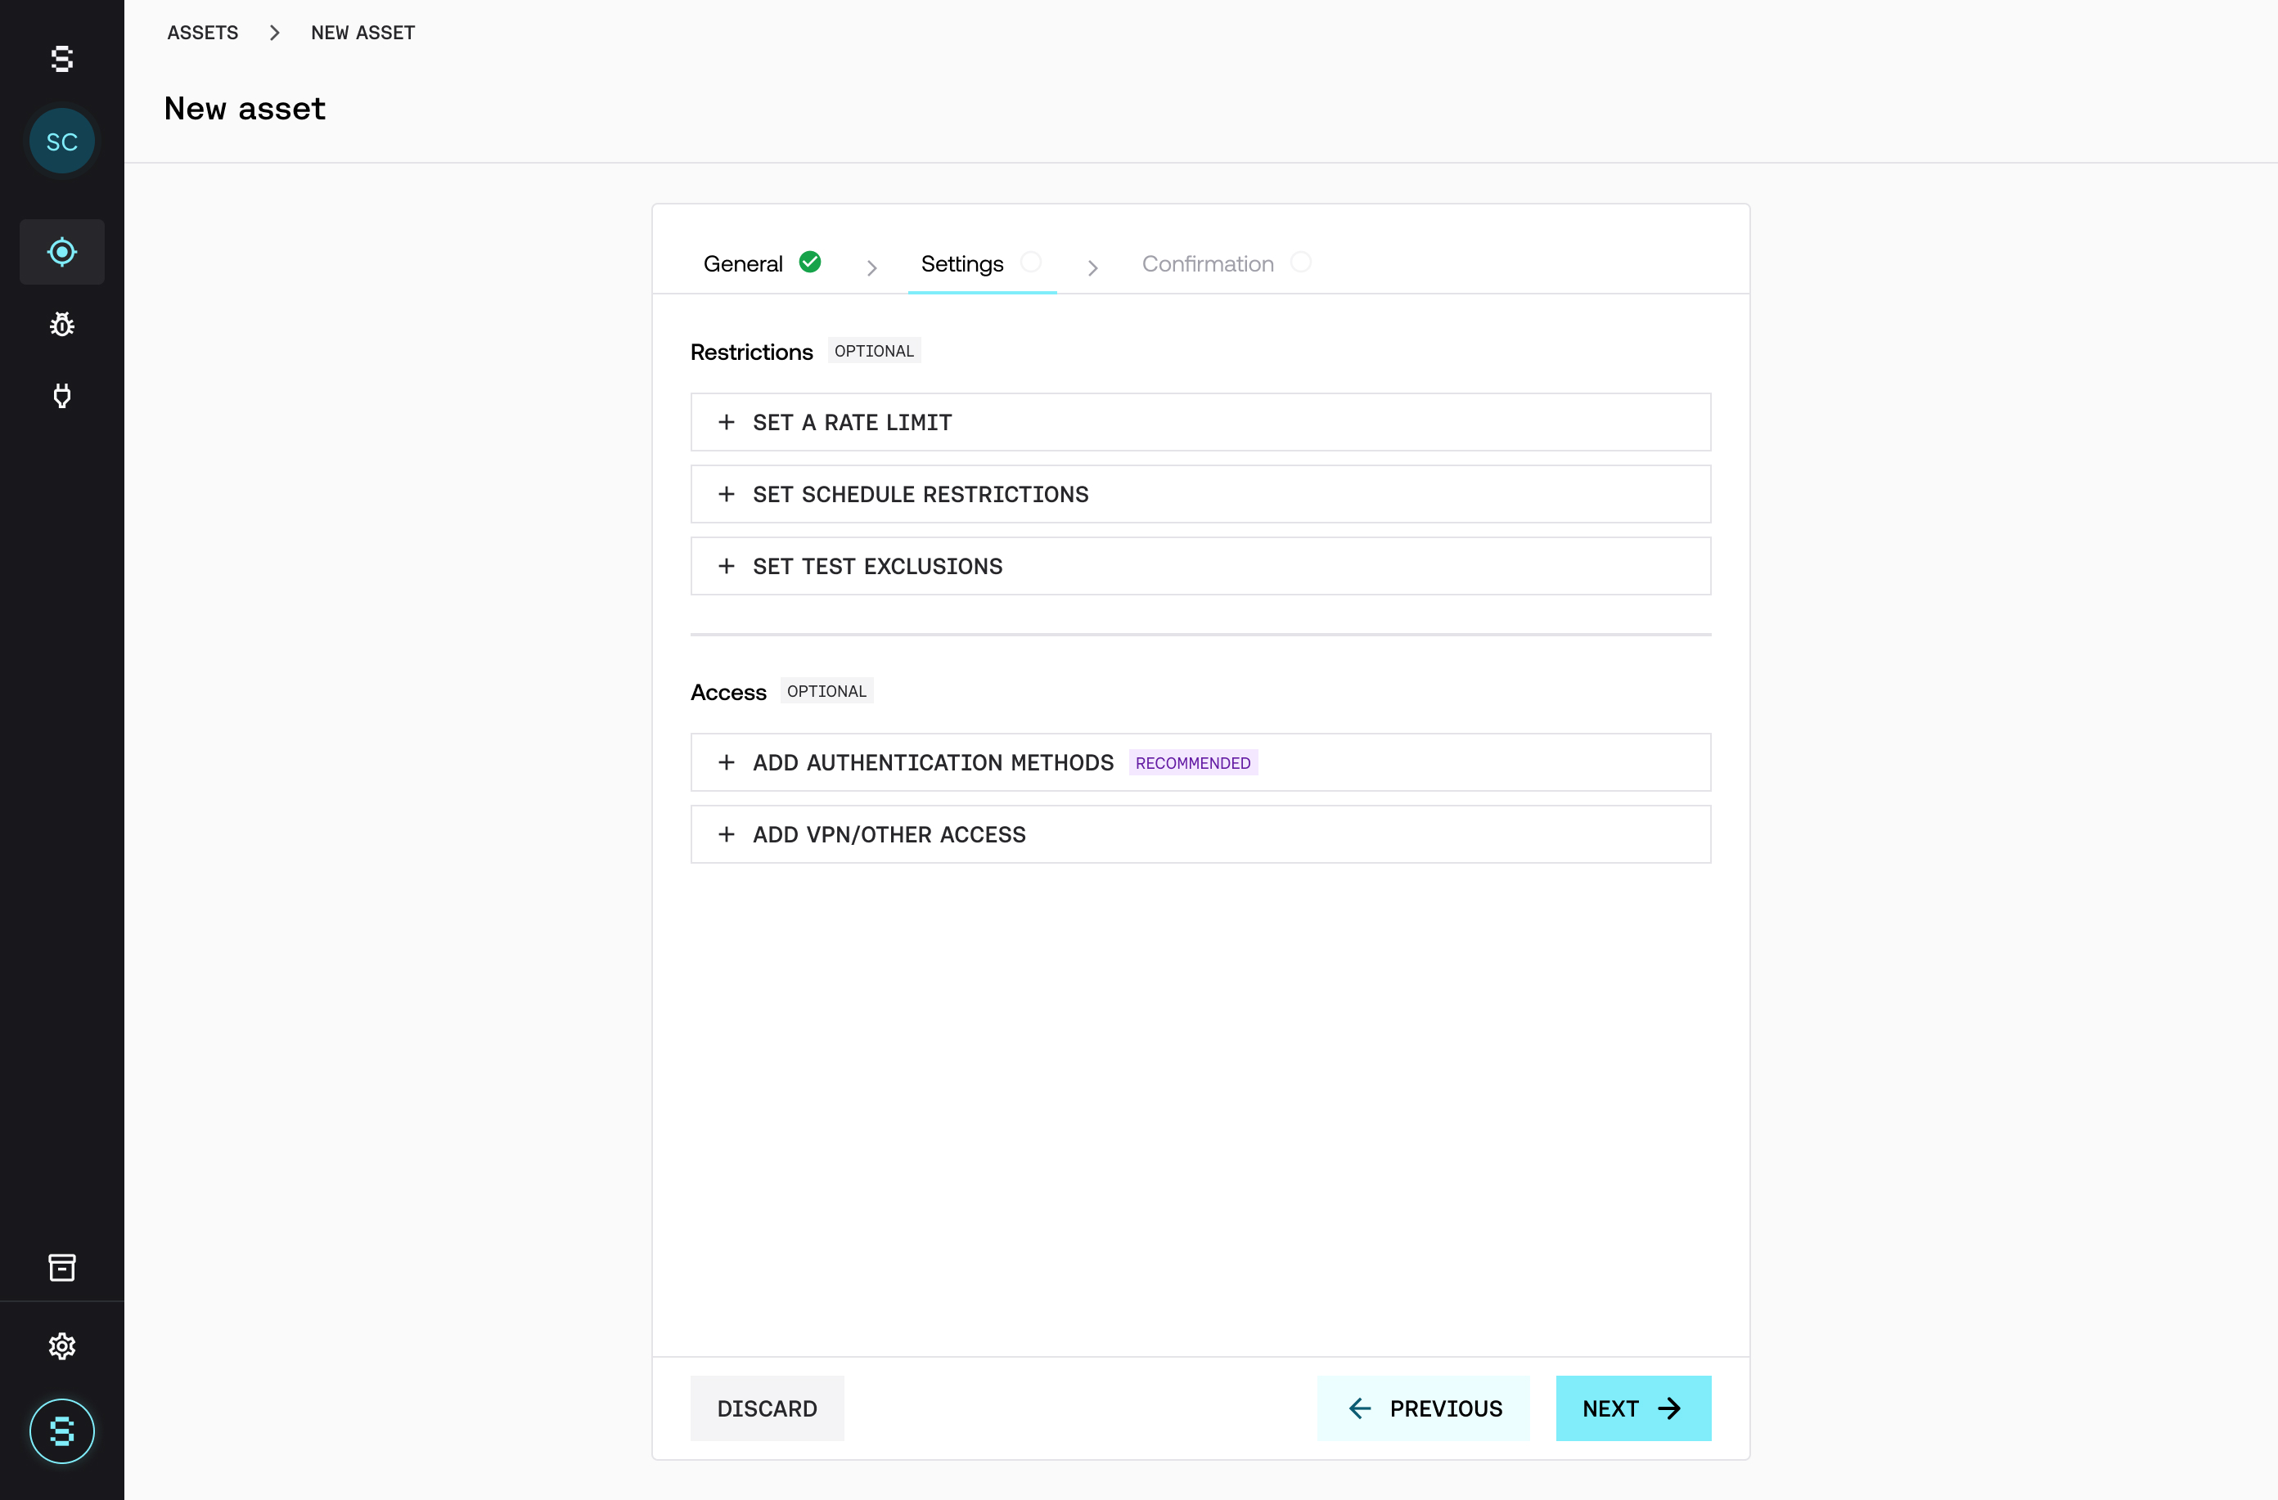Open the Assets breadcrumb link

click(x=203, y=33)
